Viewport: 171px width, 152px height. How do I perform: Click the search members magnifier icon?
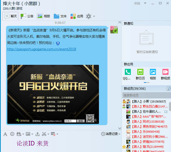pyautogui.click(x=169, y=88)
